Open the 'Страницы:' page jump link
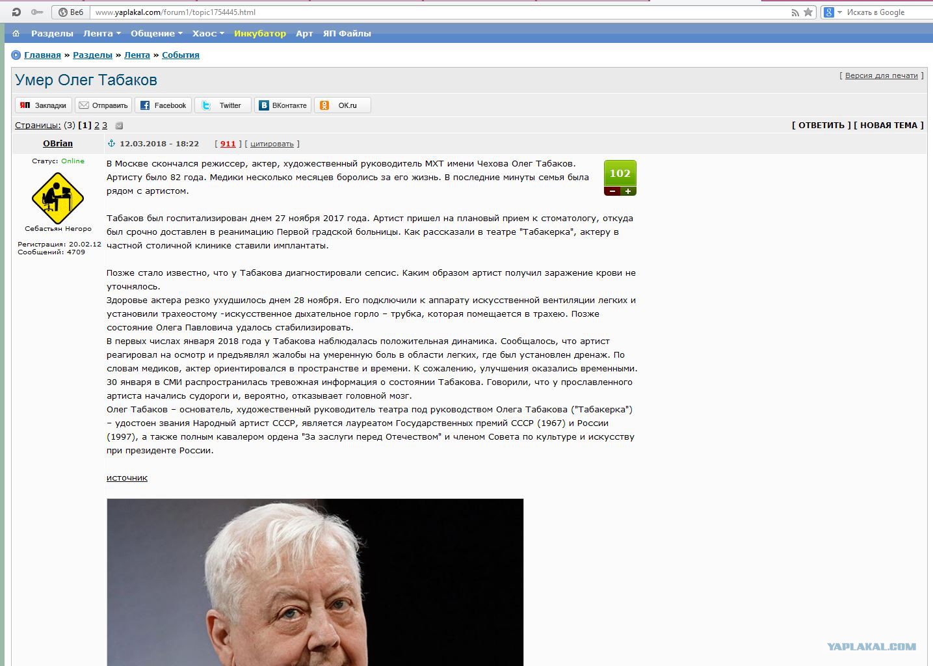Image resolution: width=933 pixels, height=666 pixels. point(38,126)
